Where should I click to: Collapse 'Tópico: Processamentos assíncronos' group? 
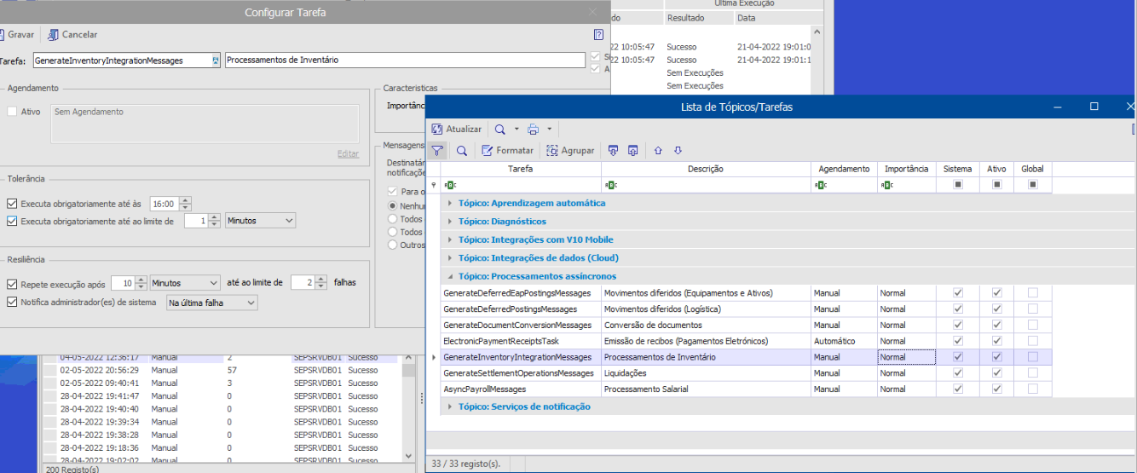click(x=450, y=276)
